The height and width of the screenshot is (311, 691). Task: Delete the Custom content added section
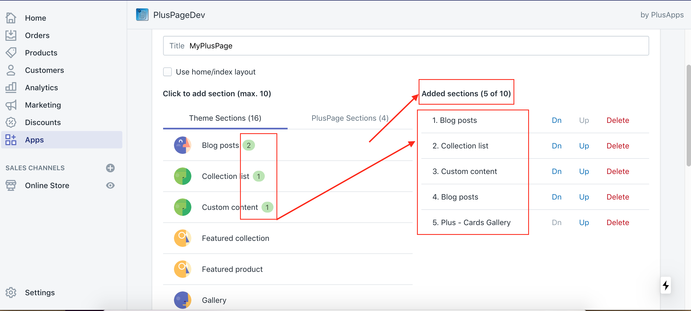618,171
